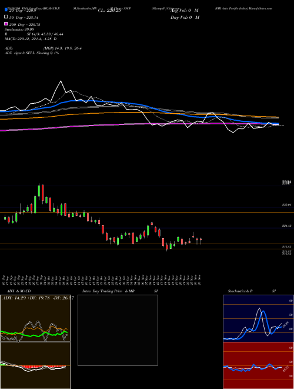
Task: Open the empty intraday trading price panel
Action: [118, 330]
